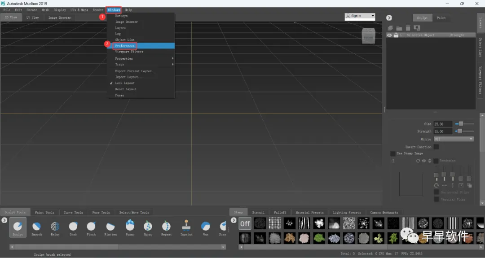The height and width of the screenshot is (258, 485).
Task: Click the Size value field
Action: [x=443, y=124]
